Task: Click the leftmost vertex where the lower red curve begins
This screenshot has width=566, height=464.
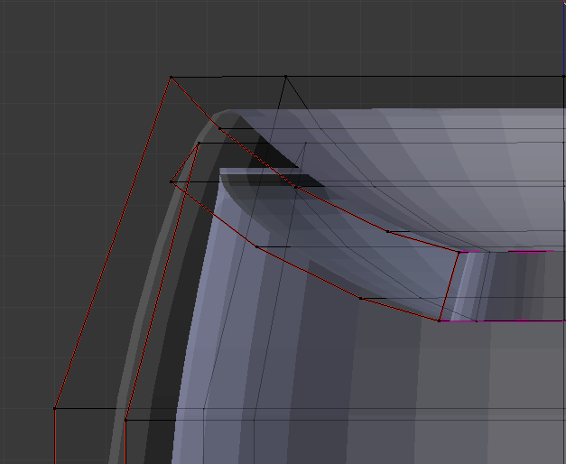Action: tap(172, 181)
